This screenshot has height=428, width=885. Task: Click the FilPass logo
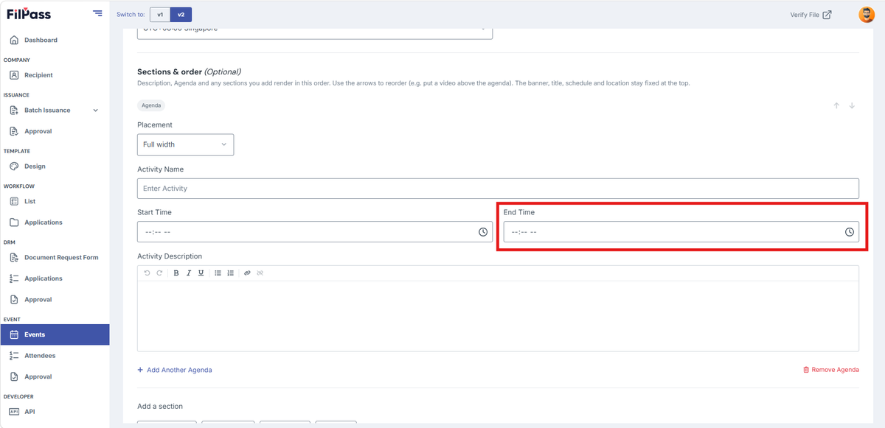[29, 14]
